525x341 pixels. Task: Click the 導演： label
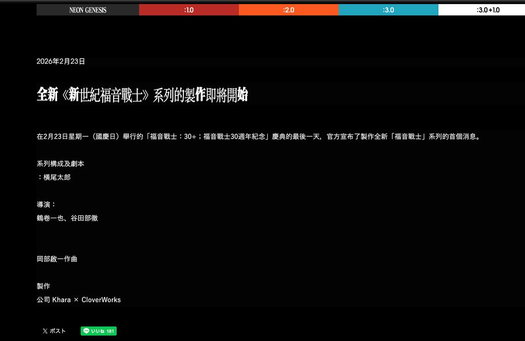46,205
